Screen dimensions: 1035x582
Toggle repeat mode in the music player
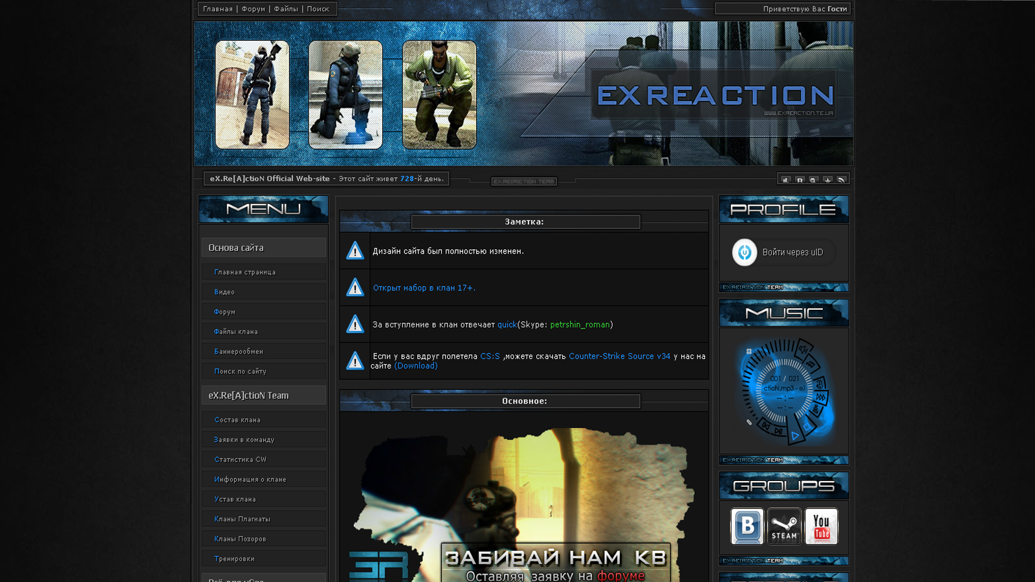[820, 383]
